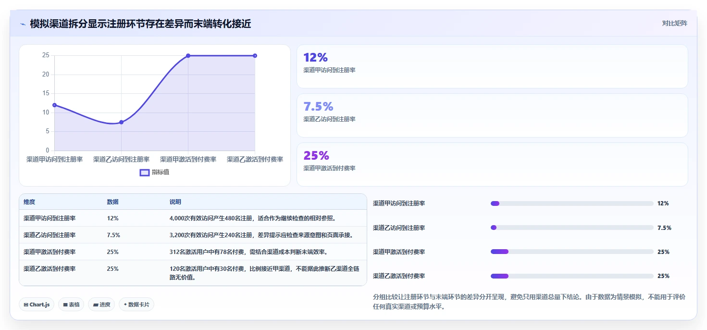Image resolution: width=707 pixels, height=330 pixels.
Task: Click the 12% metric card
Action: 492,66
